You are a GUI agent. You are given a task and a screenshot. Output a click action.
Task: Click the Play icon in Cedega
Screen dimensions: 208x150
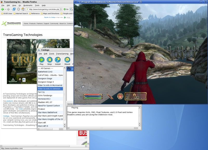tap(41, 60)
